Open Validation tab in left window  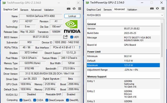tap(49, 10)
